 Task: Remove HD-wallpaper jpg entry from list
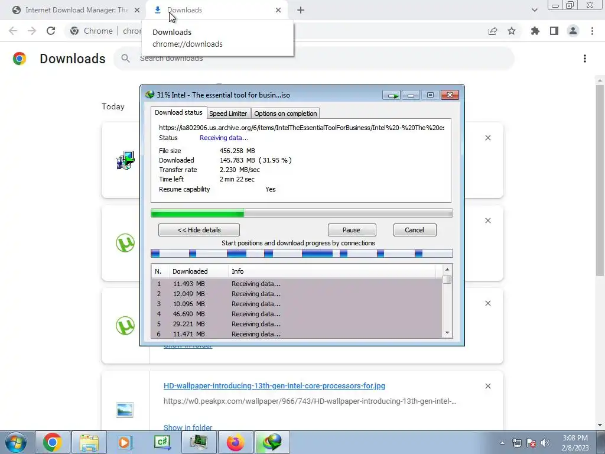[487, 386]
